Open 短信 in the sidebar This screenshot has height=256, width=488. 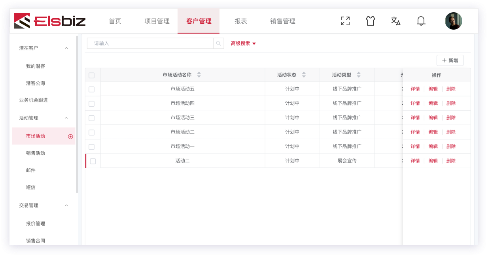31,187
